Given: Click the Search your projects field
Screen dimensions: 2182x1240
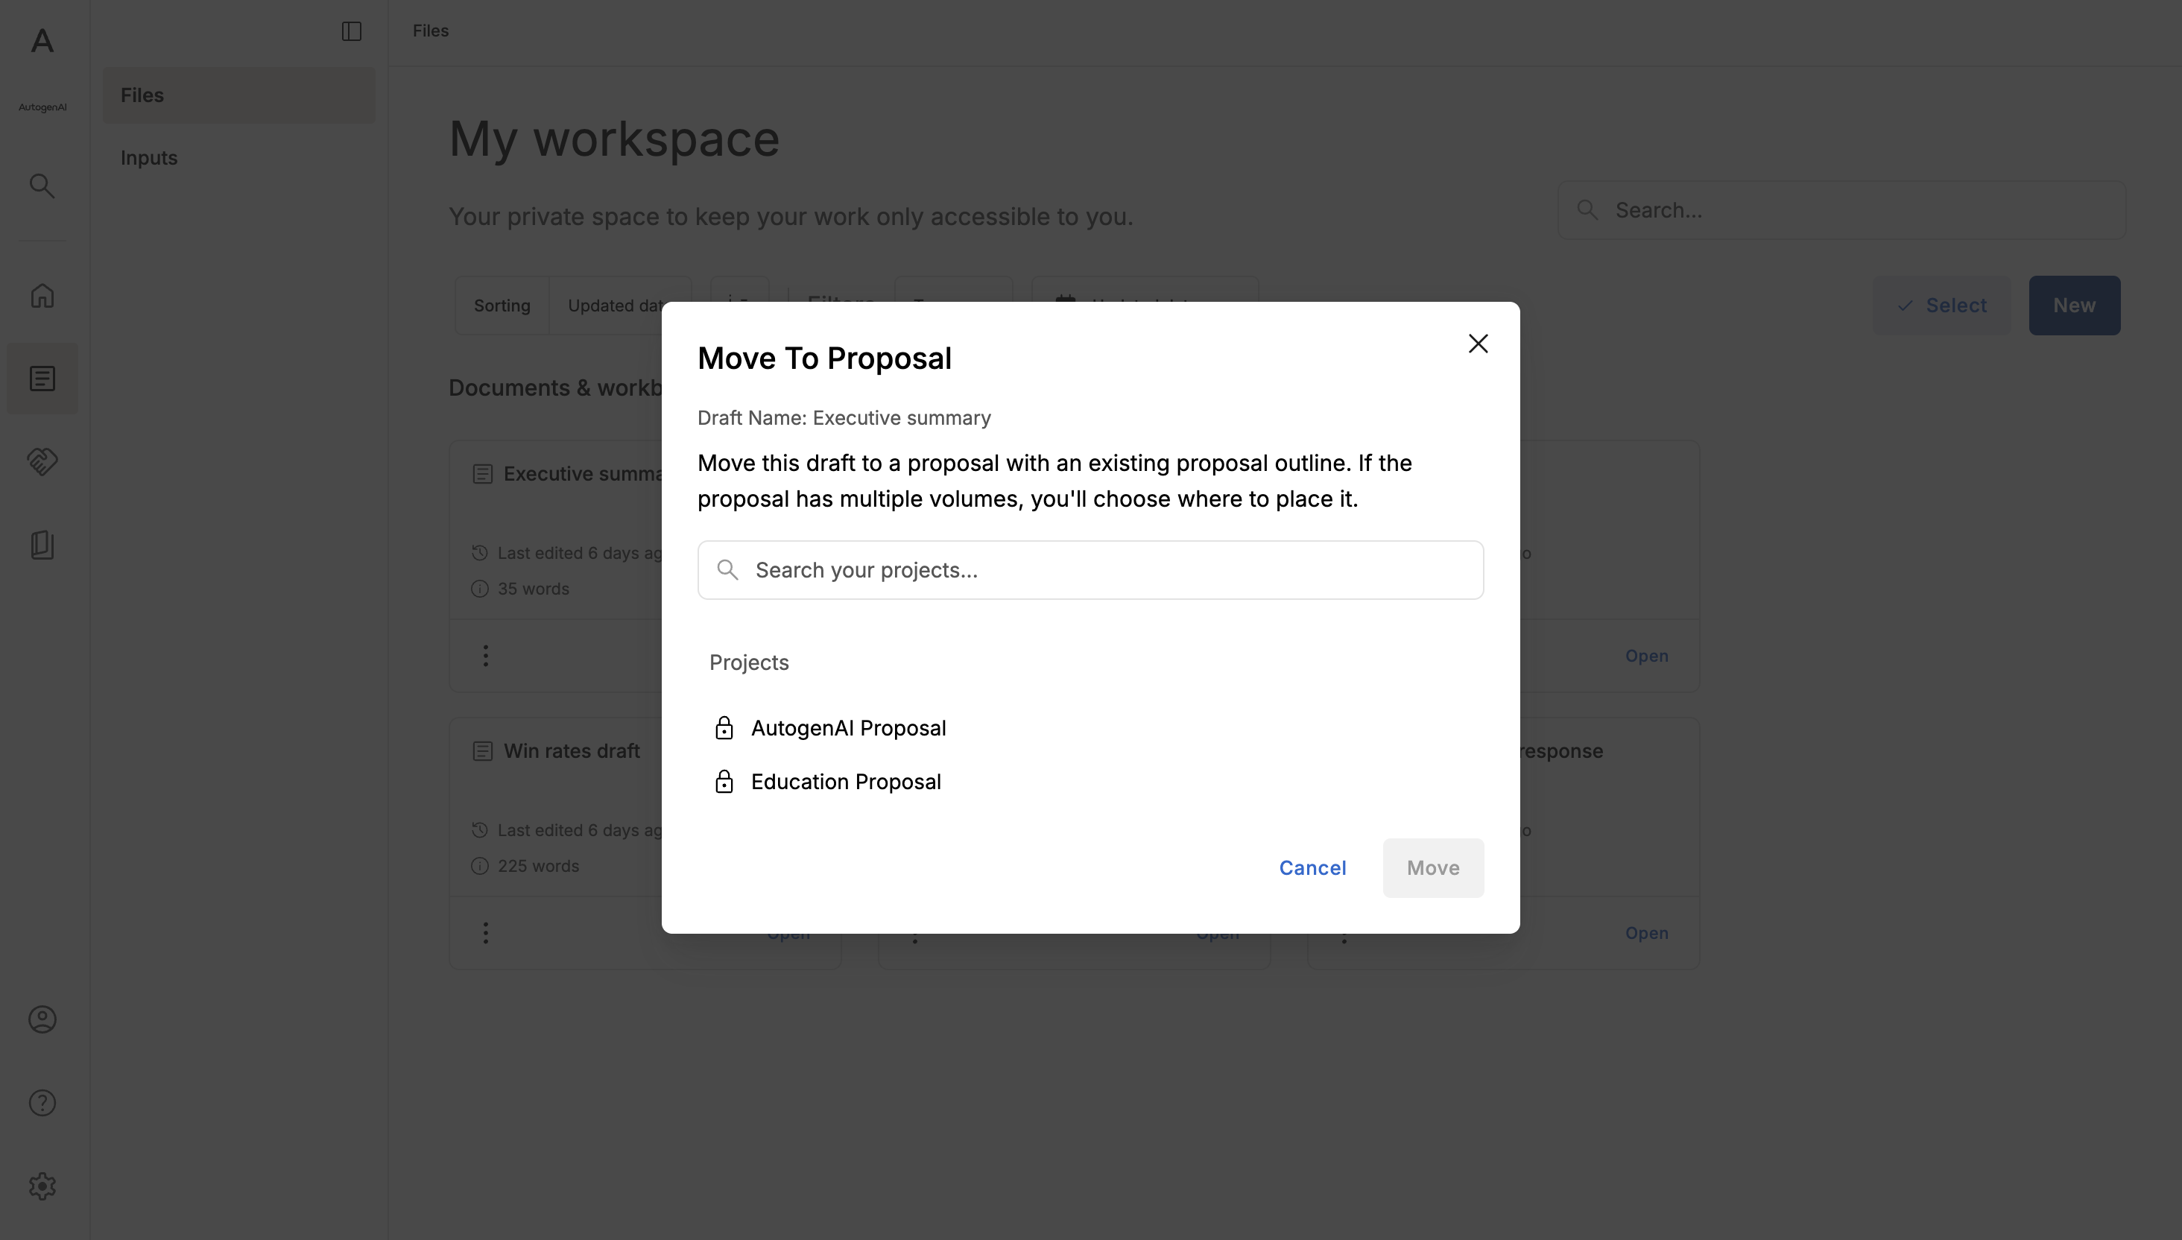Looking at the screenshot, I should pyautogui.click(x=1090, y=570).
